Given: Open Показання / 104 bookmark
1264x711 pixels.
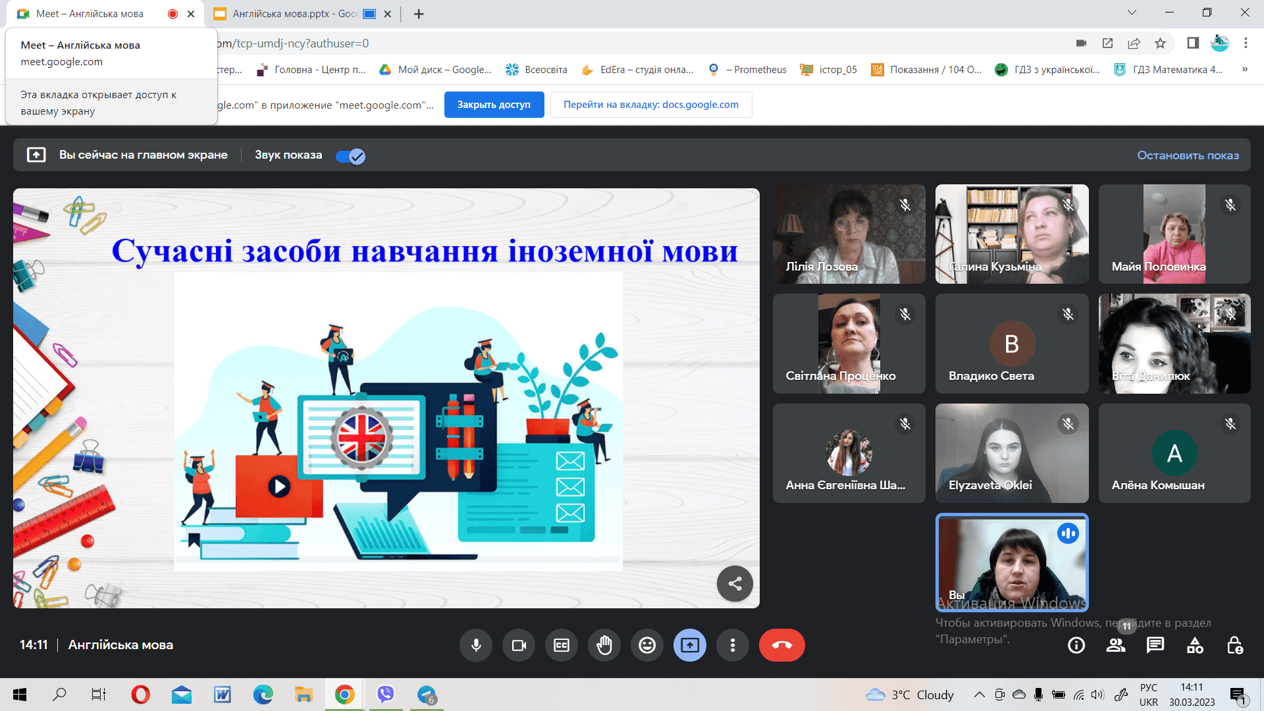Looking at the screenshot, I should 926,70.
